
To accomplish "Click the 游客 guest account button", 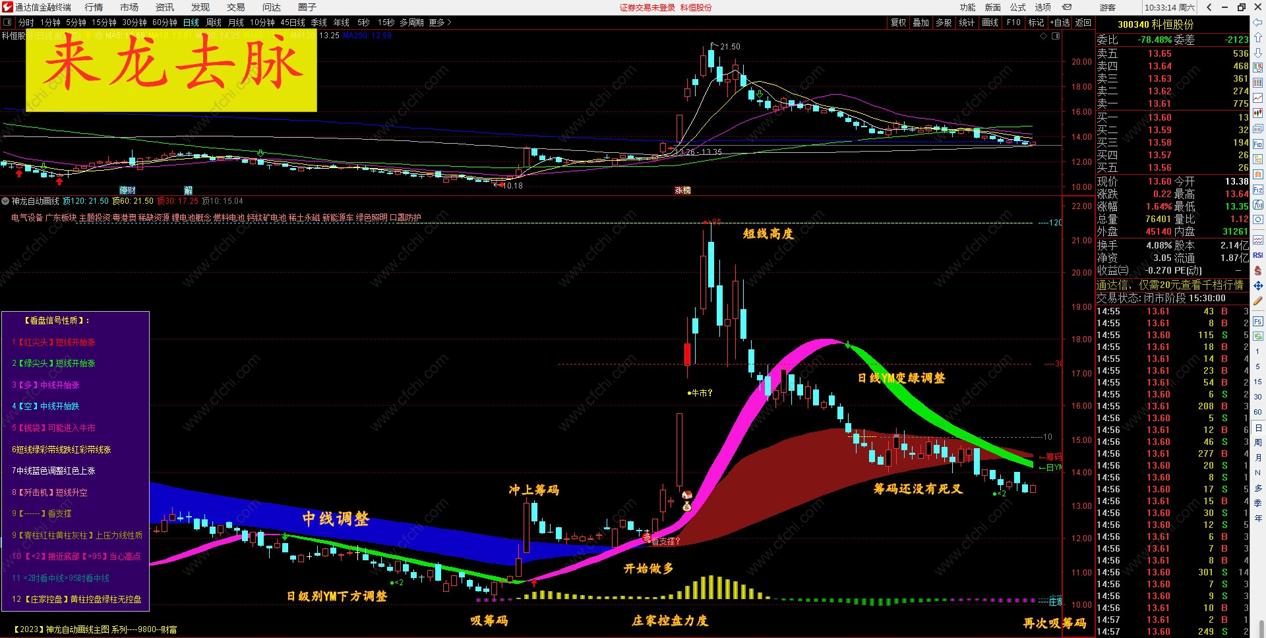I will (1108, 8).
